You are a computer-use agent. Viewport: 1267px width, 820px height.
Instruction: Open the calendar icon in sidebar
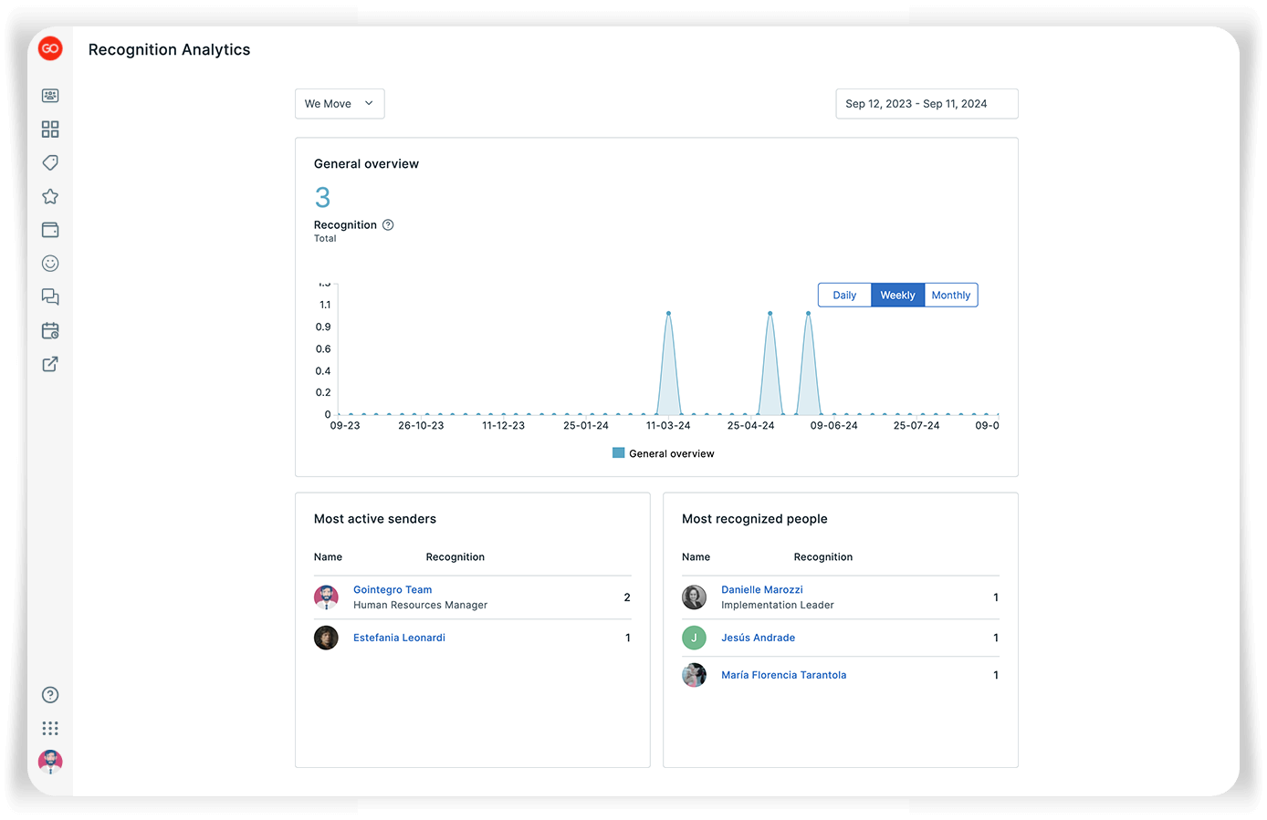coord(50,330)
